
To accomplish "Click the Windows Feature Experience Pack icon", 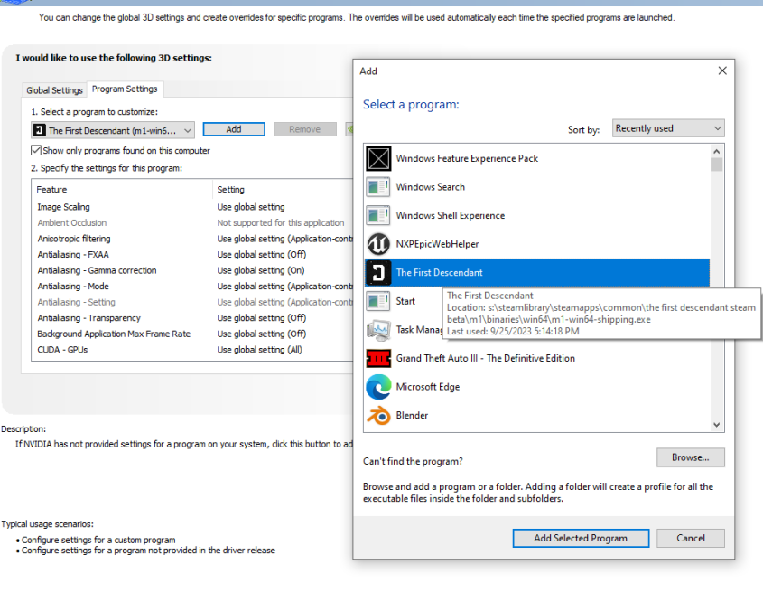I will tap(377, 158).
